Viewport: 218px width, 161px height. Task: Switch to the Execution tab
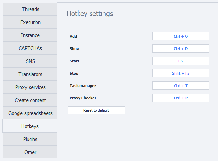pyautogui.click(x=30, y=22)
